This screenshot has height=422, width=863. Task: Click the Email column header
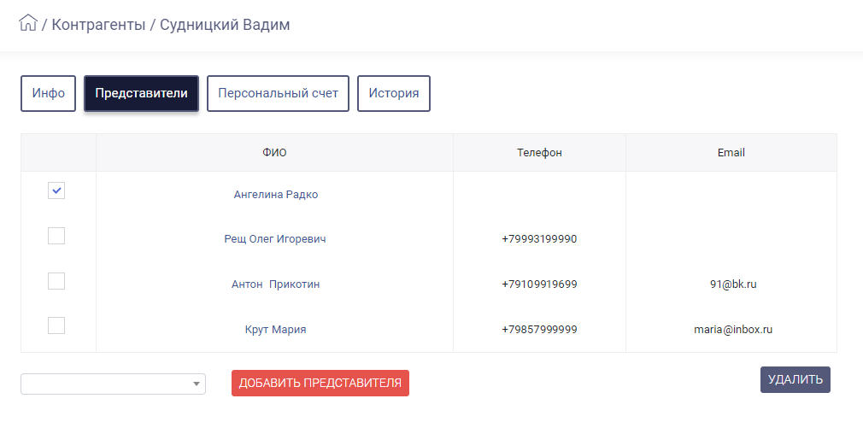pos(731,152)
